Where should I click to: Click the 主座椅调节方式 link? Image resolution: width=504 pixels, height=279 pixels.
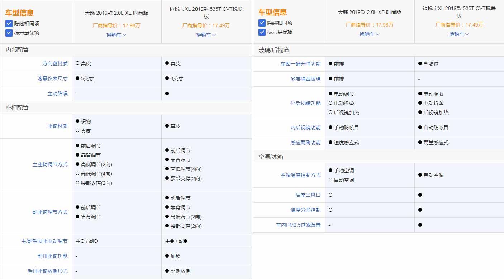50,164
